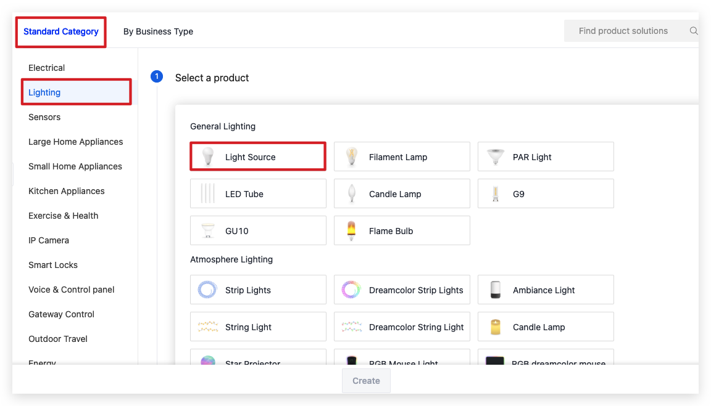The width and height of the screenshot is (711, 406).
Task: Select the Dreamcolor Strip Lights icon
Action: pos(351,290)
